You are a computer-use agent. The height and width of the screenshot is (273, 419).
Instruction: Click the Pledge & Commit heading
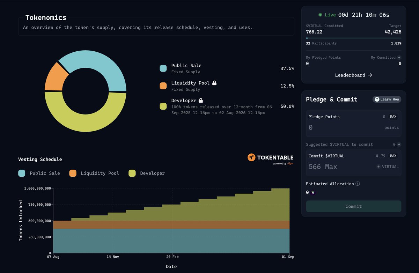(x=332, y=99)
